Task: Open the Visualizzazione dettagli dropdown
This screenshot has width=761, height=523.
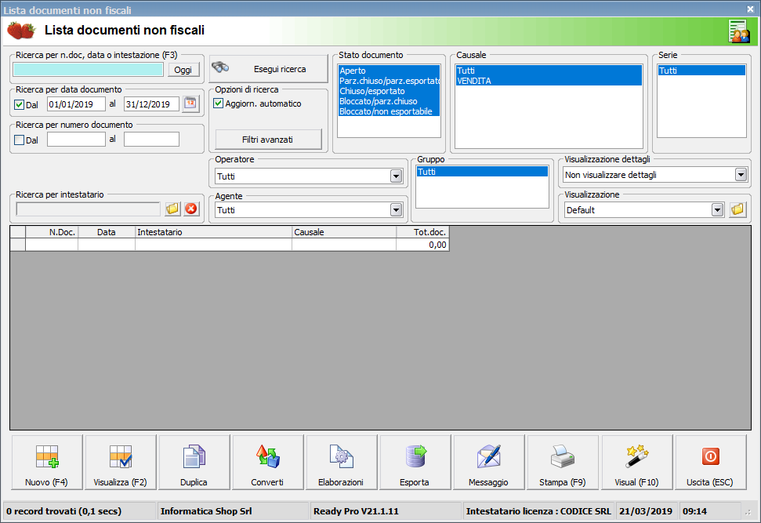Action: click(741, 175)
